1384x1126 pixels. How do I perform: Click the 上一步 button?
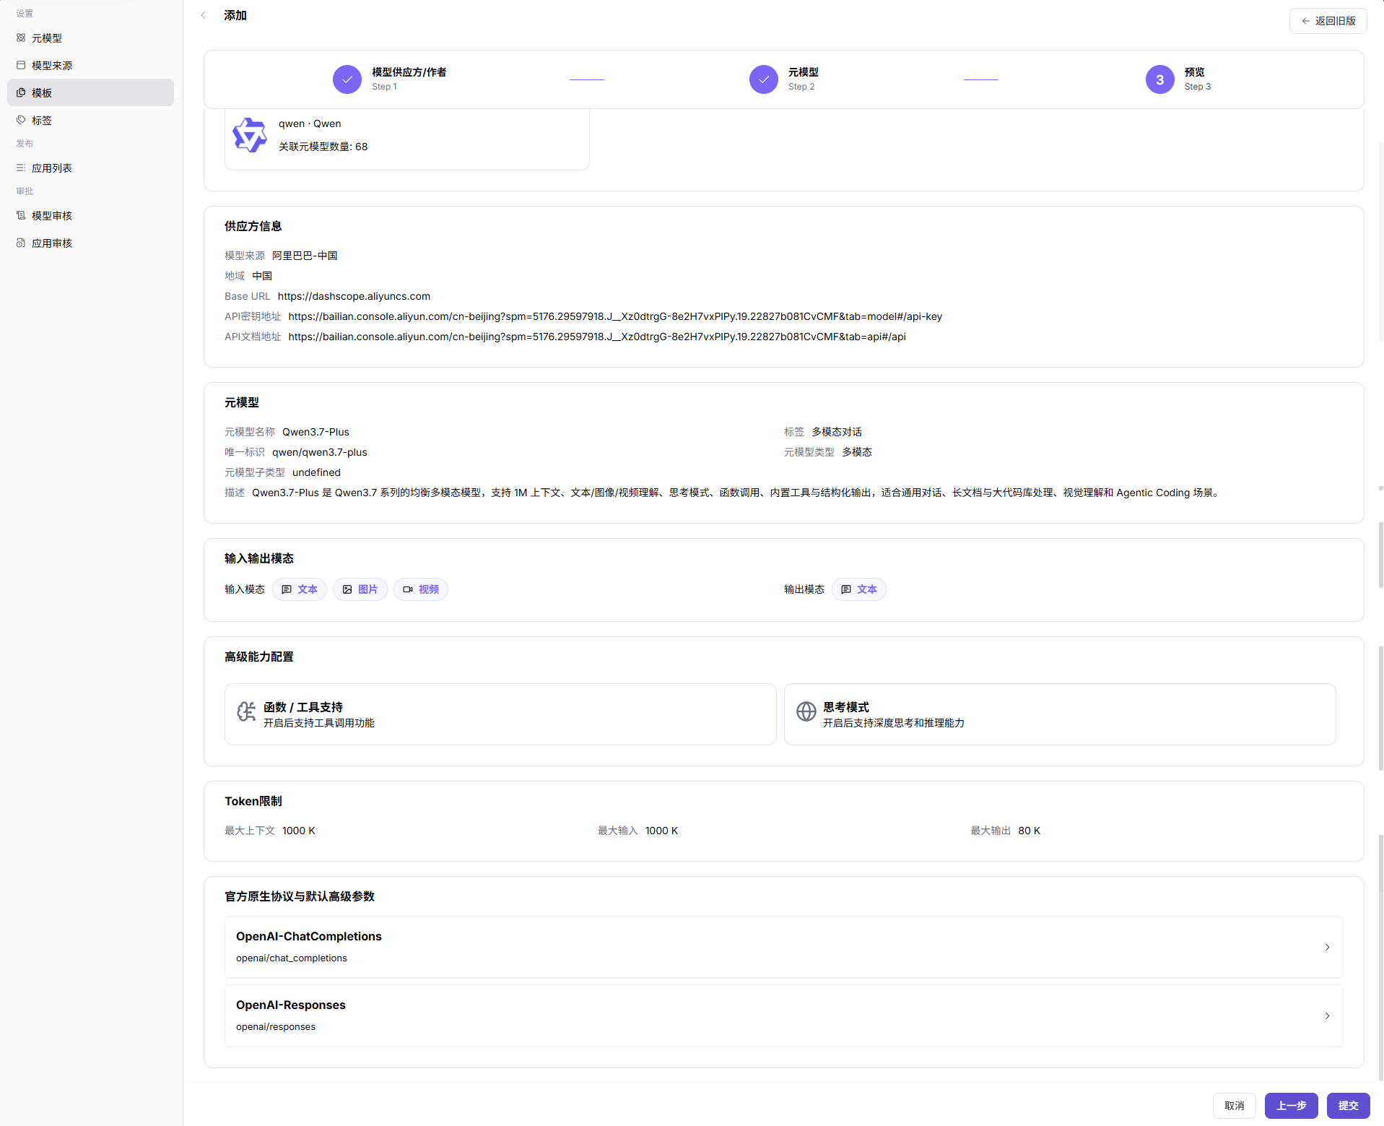tap(1292, 1106)
